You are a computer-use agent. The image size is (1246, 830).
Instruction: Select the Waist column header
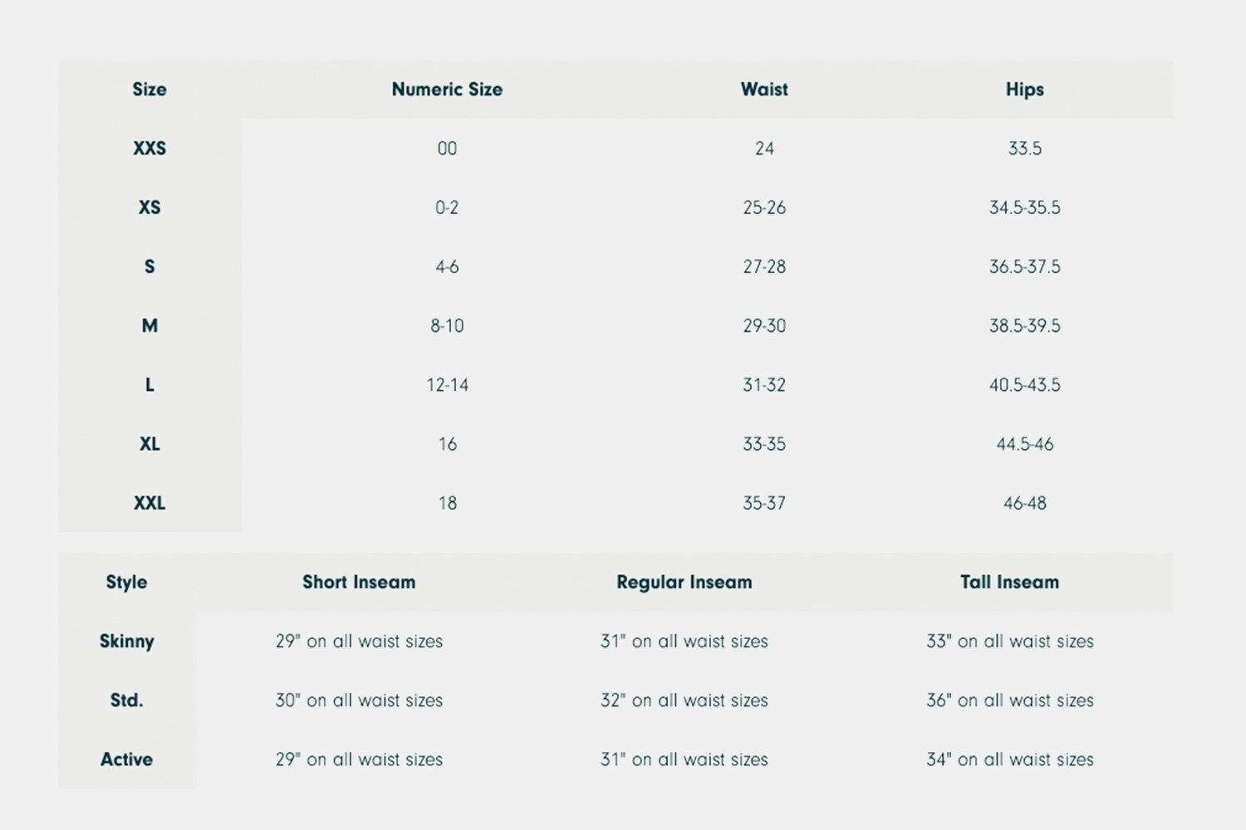(x=764, y=90)
